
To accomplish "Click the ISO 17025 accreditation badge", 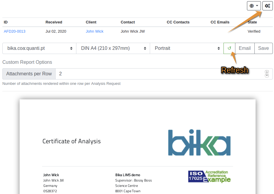I will coord(209,176).
